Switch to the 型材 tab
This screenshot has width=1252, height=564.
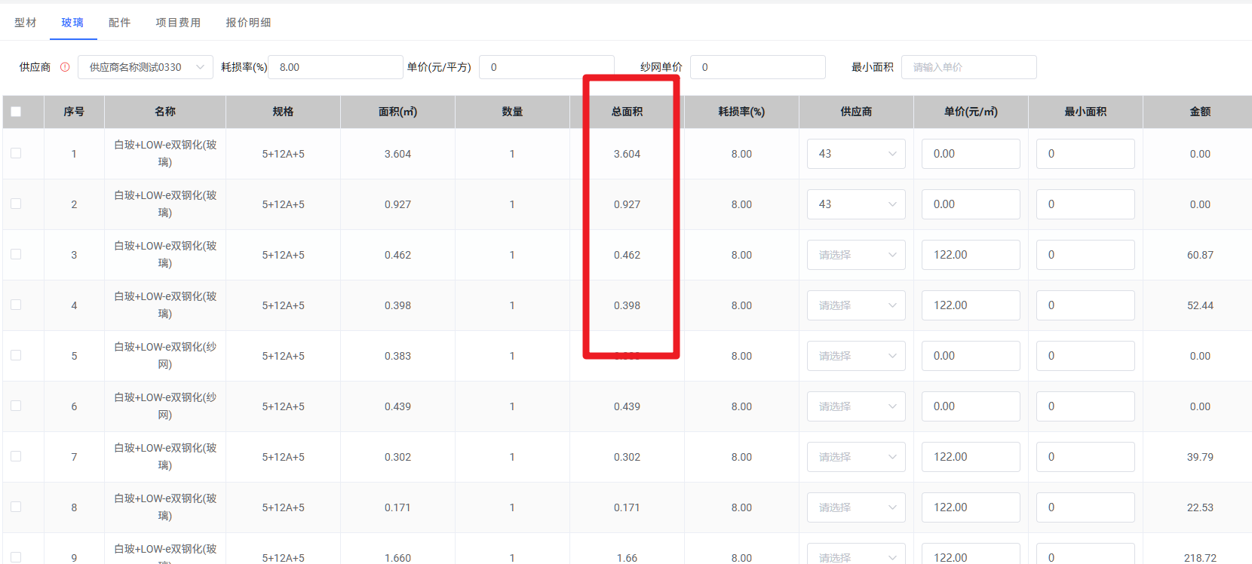(25, 23)
